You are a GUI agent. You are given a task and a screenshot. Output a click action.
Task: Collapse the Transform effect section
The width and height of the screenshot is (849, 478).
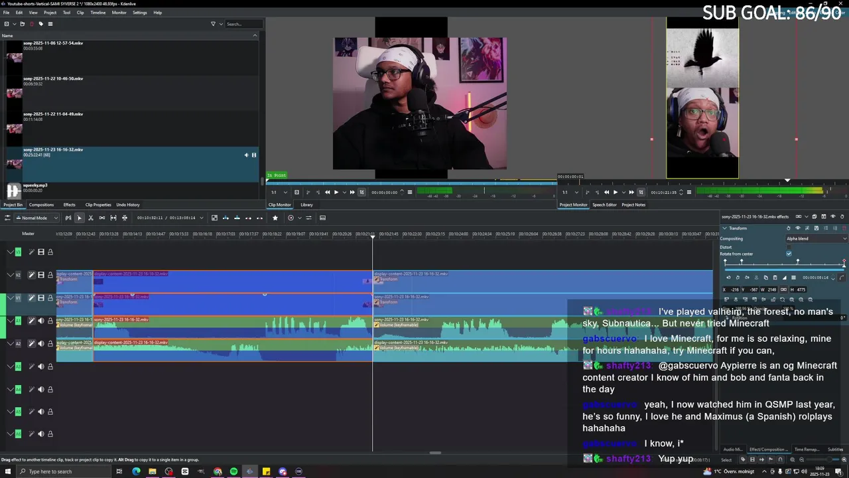[x=724, y=228]
